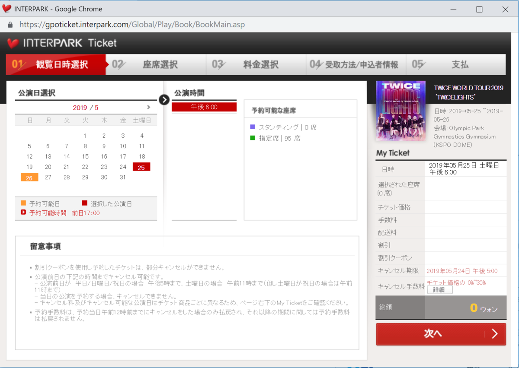Open the 05 支払 step tab
The image size is (519, 368).
click(x=456, y=65)
